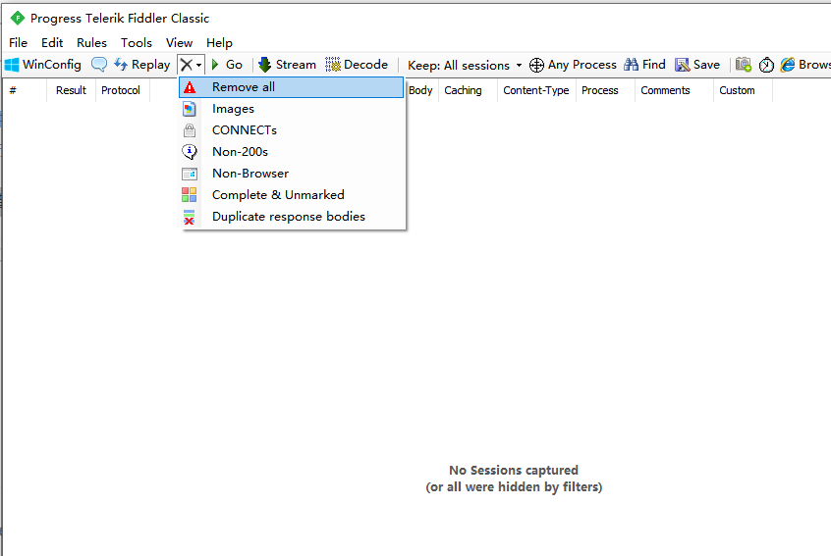Sort by the Protocol column header
831x556 pixels.
coord(123,90)
